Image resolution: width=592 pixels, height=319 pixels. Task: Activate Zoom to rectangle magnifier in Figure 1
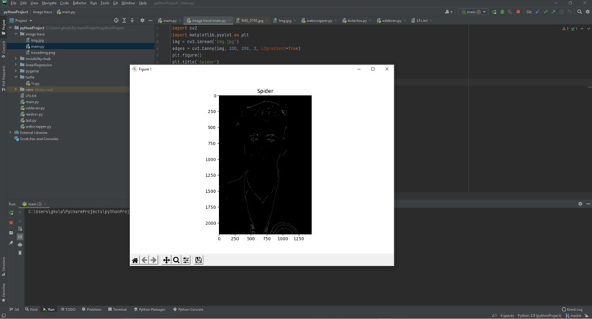click(x=176, y=260)
